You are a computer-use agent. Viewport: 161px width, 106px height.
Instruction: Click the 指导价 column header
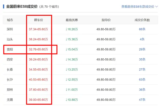click(x=106, y=20)
